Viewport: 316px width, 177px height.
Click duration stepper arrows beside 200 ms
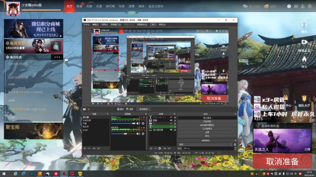[235, 148]
